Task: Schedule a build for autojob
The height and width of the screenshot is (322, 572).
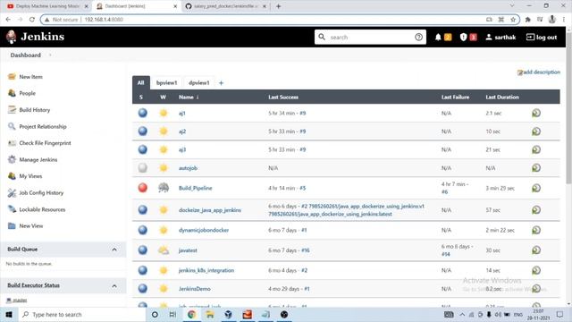Action: coord(536,168)
